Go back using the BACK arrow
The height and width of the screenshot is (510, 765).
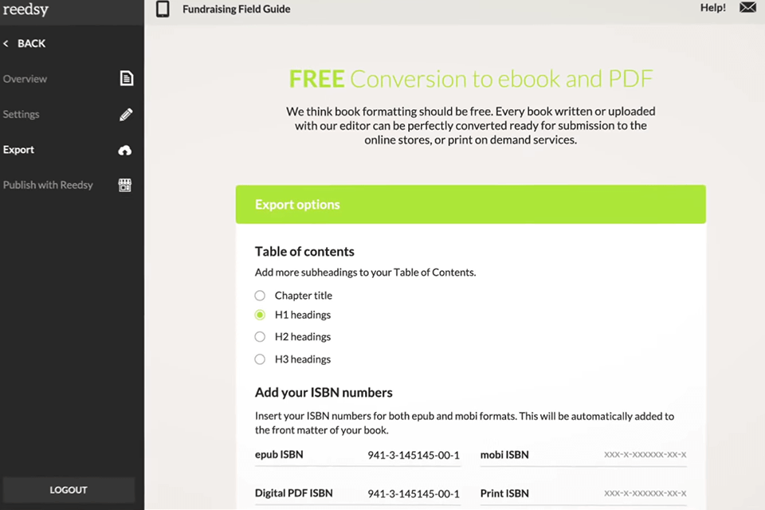click(x=24, y=44)
